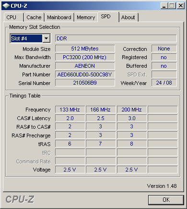Click the Version 1.48 label
The width and height of the screenshot is (187, 209).
coord(162,186)
